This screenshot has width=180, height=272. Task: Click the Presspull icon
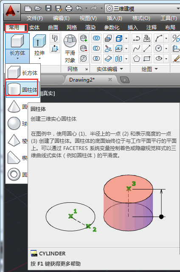pyautogui.click(x=55, y=48)
